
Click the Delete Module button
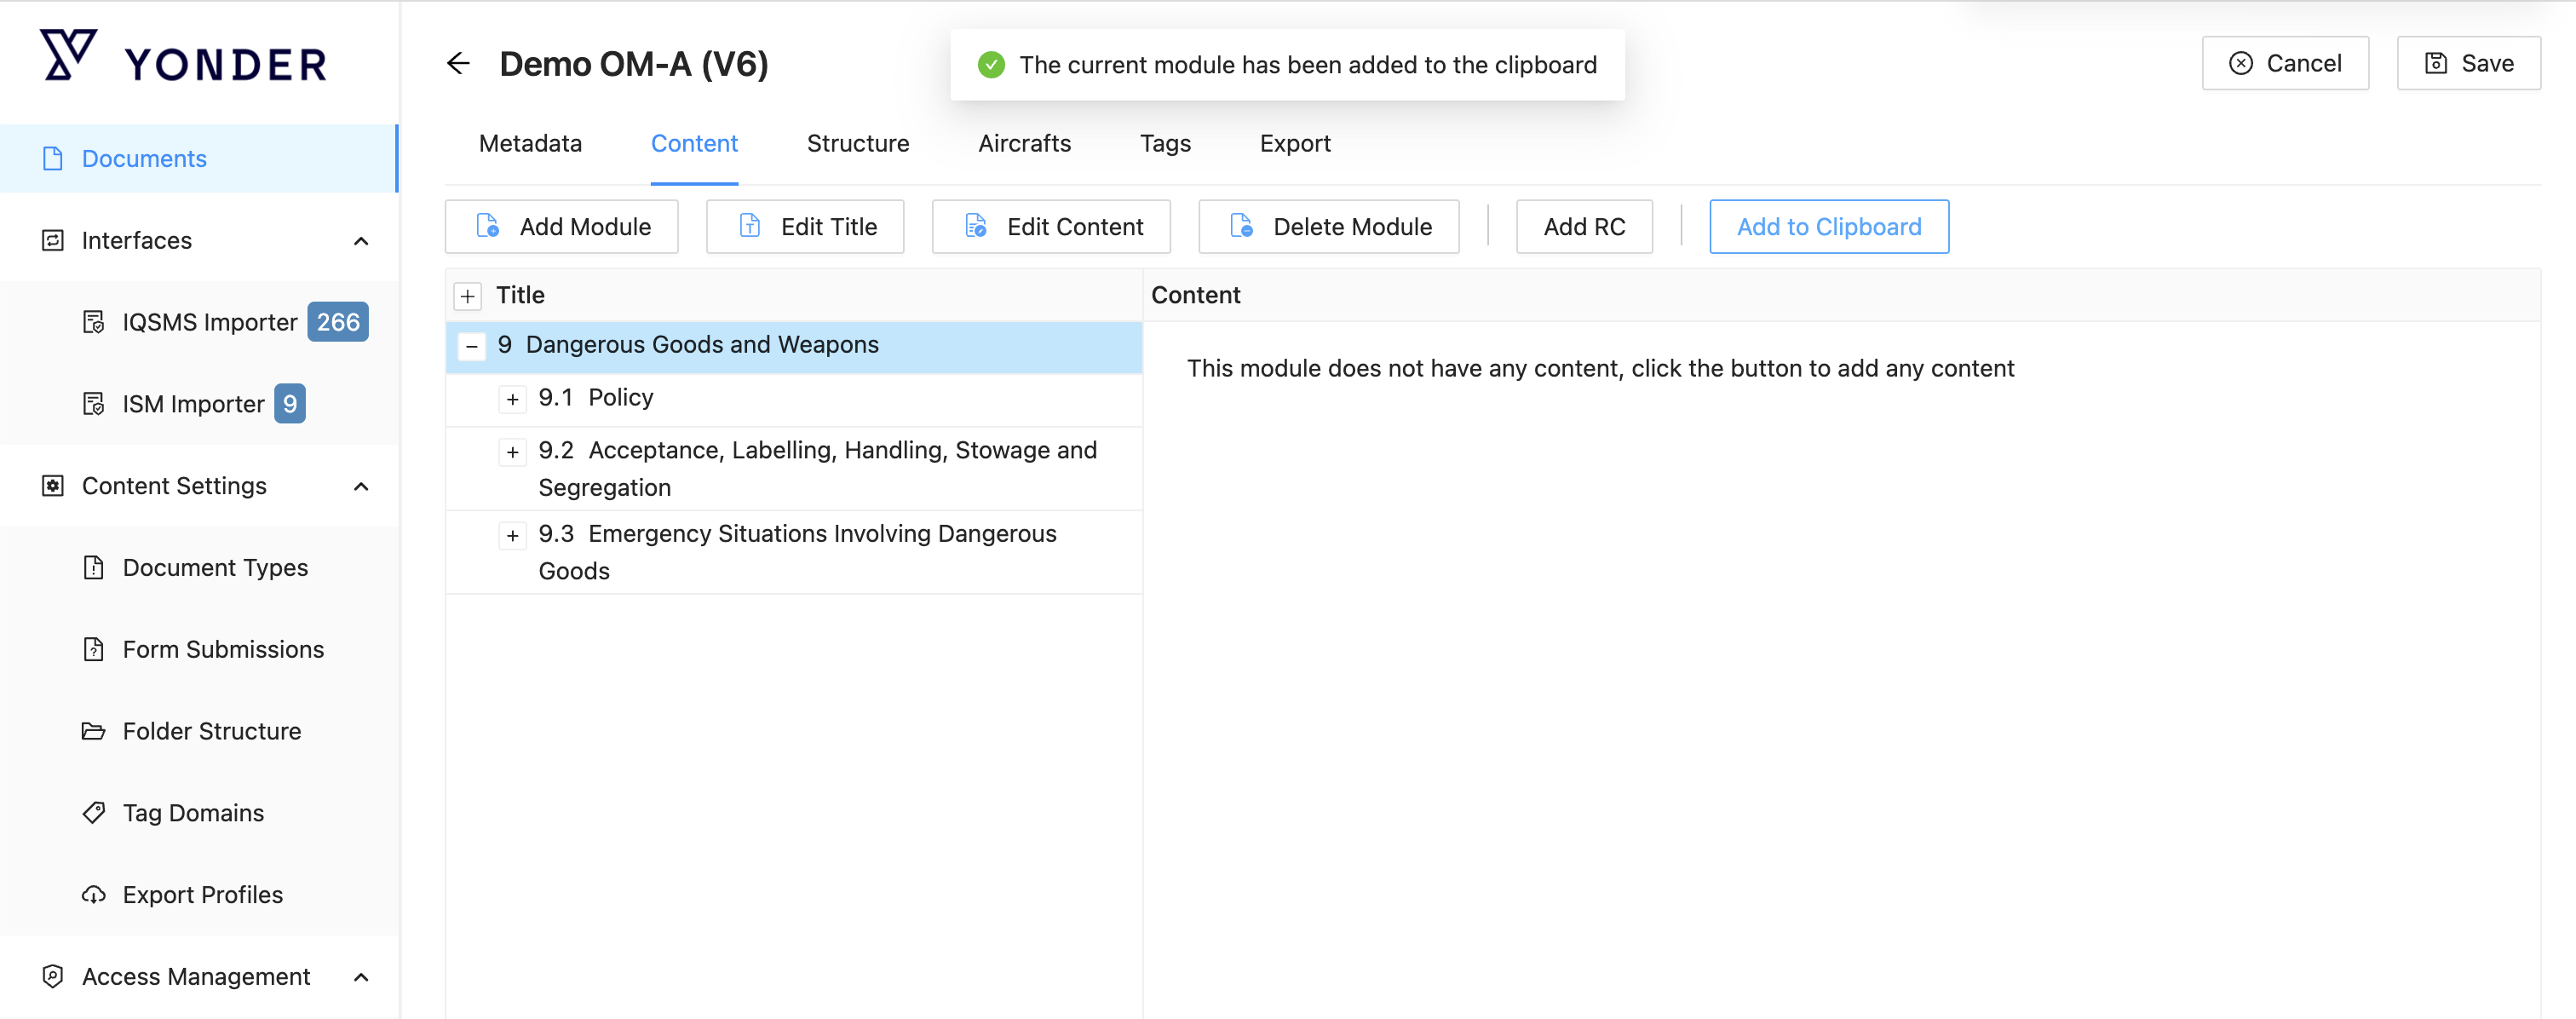point(1328,227)
